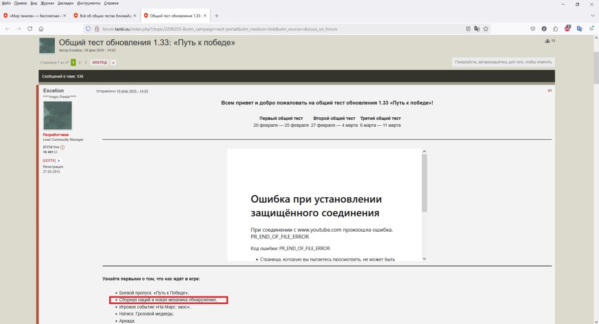
Task: Bookmark this page with the star icon
Action: [486, 29]
